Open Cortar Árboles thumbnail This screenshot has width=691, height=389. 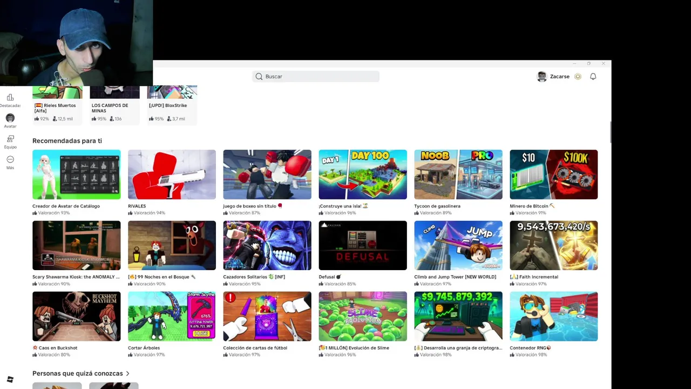(172, 317)
